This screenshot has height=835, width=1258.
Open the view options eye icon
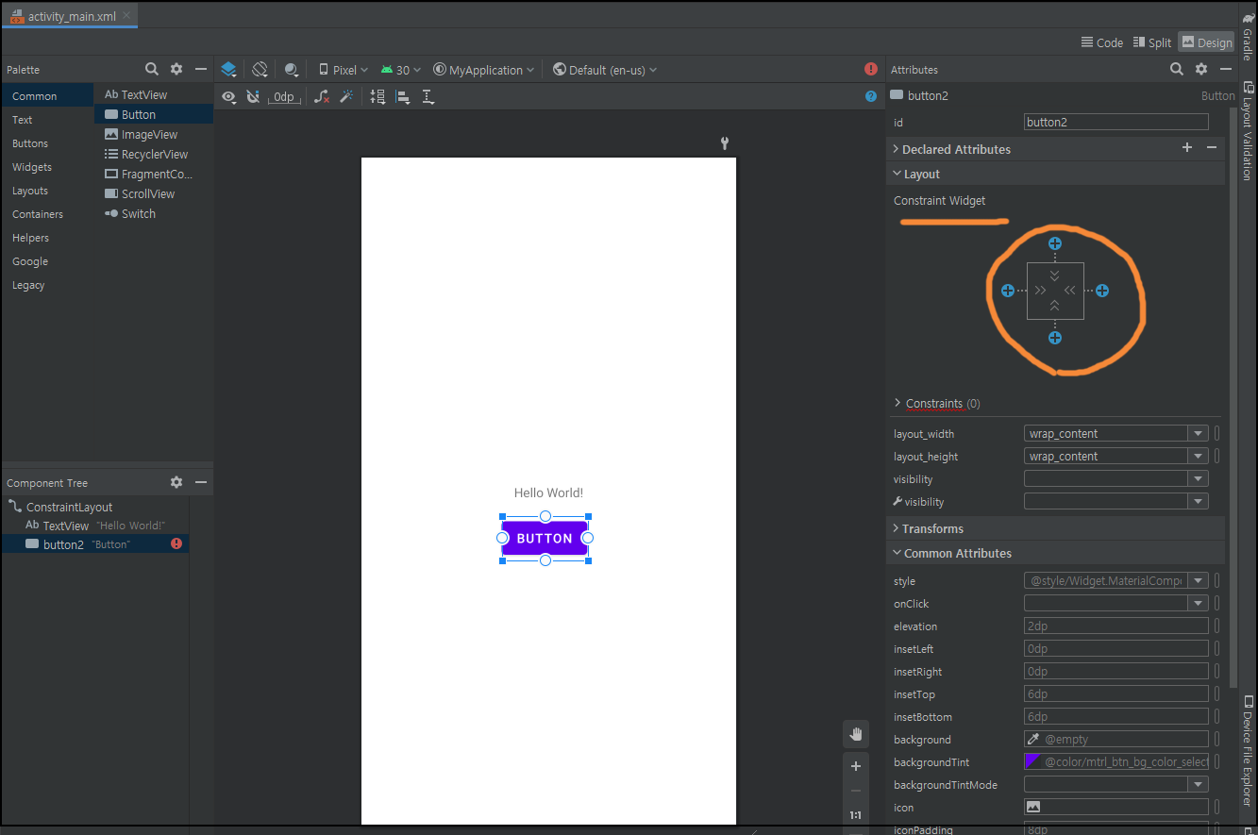point(228,96)
